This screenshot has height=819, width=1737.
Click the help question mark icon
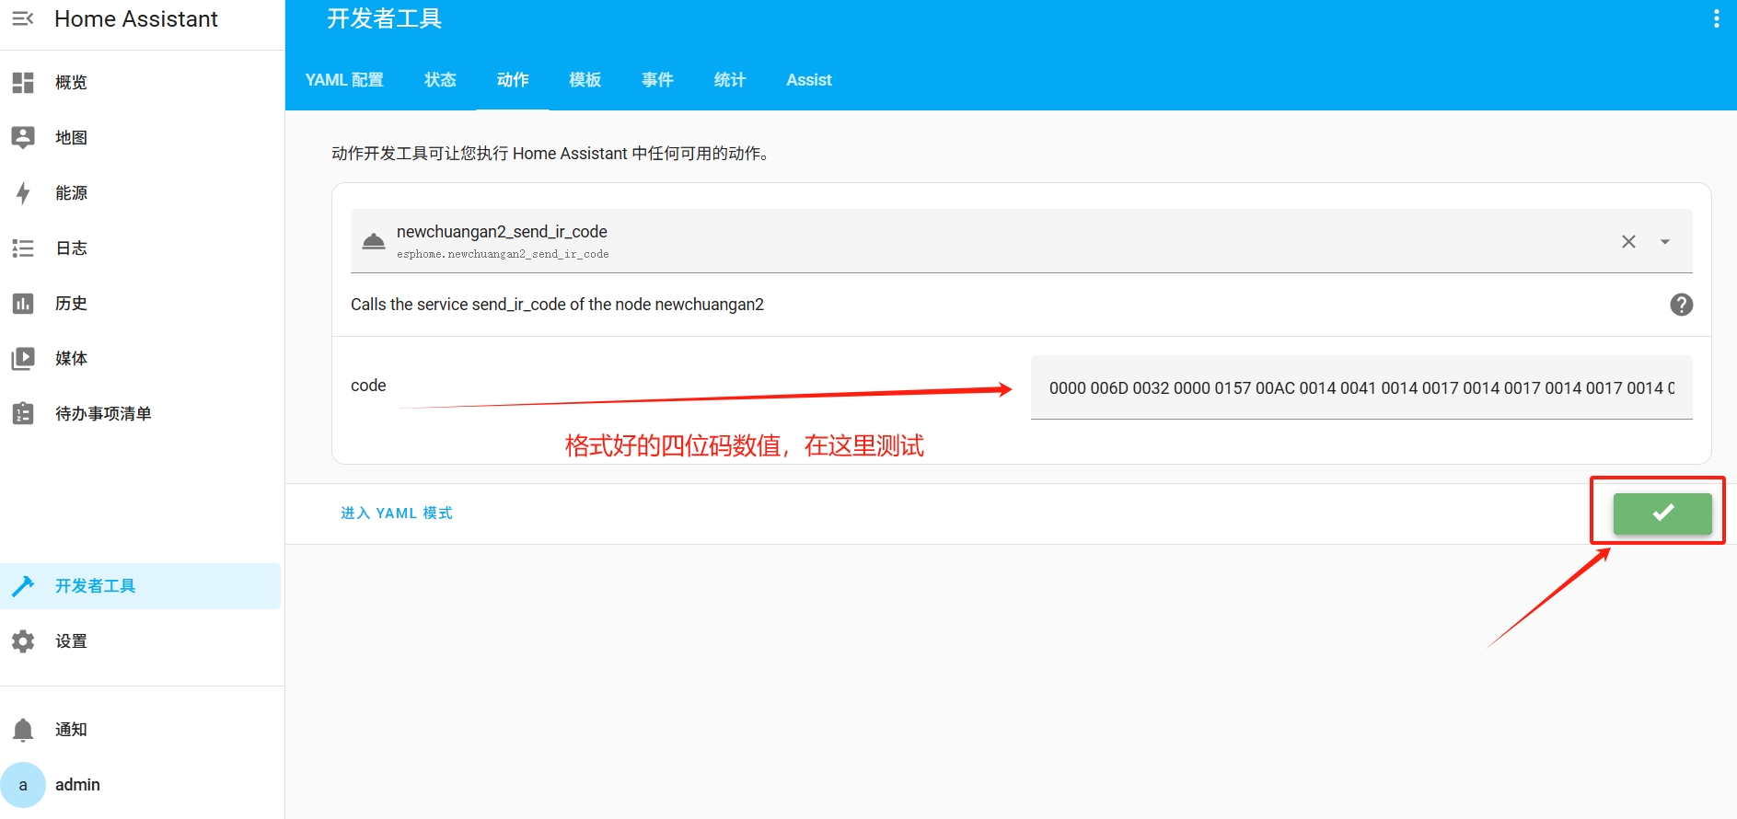click(1681, 305)
